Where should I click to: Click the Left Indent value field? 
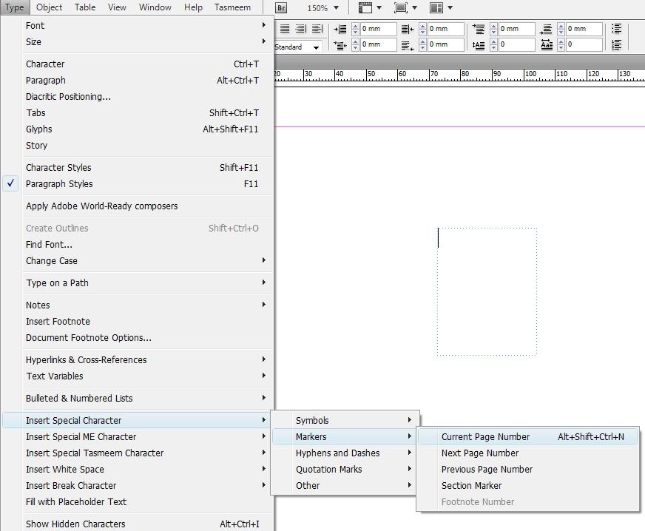[379, 29]
